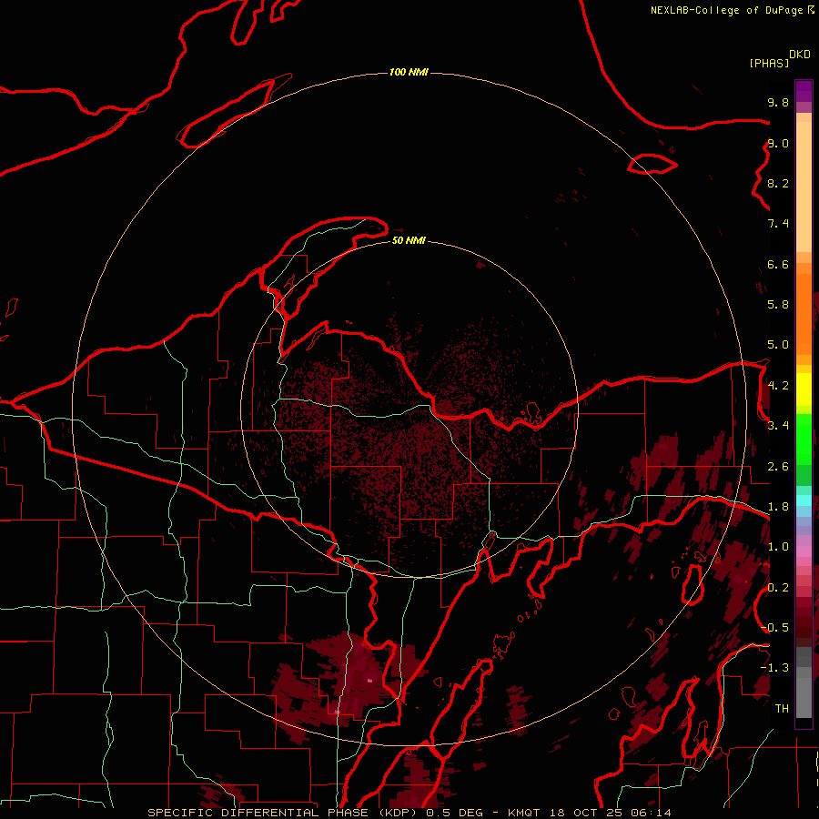Click the 100 NMI range ring label
This screenshot has height=819, width=819.
(x=409, y=72)
